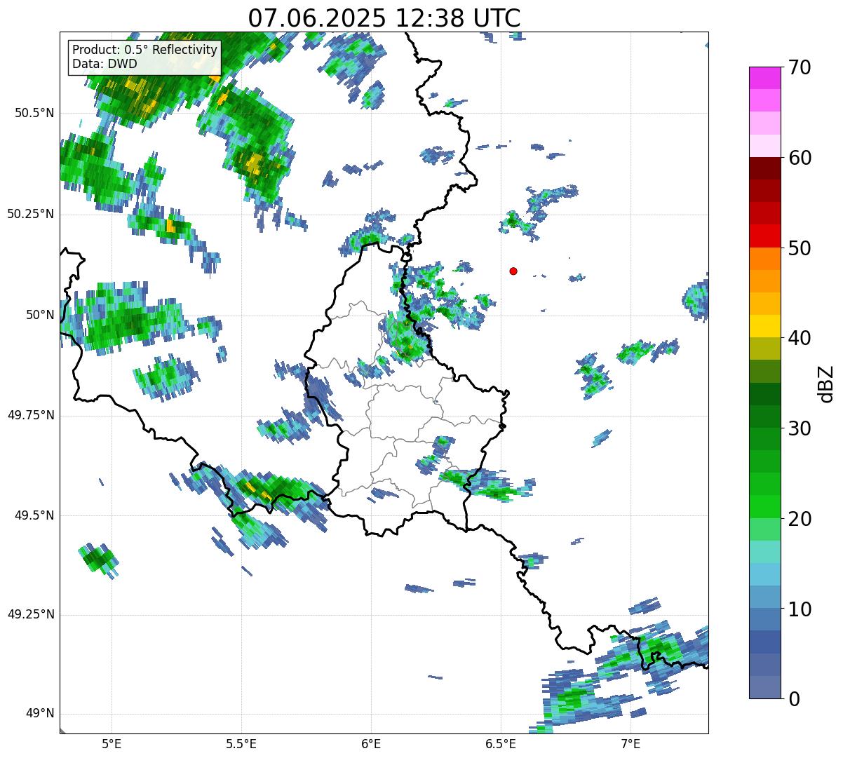Click the dark maroon colorbar segment below 60

[x=764, y=168]
